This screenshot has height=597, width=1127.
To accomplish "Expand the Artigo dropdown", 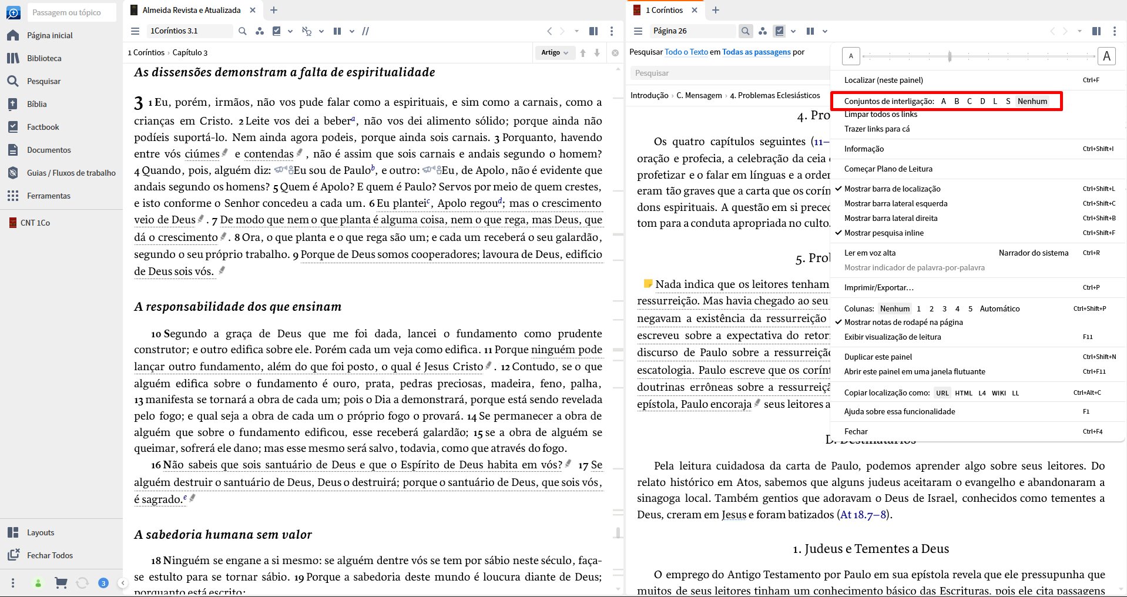I will click(555, 52).
